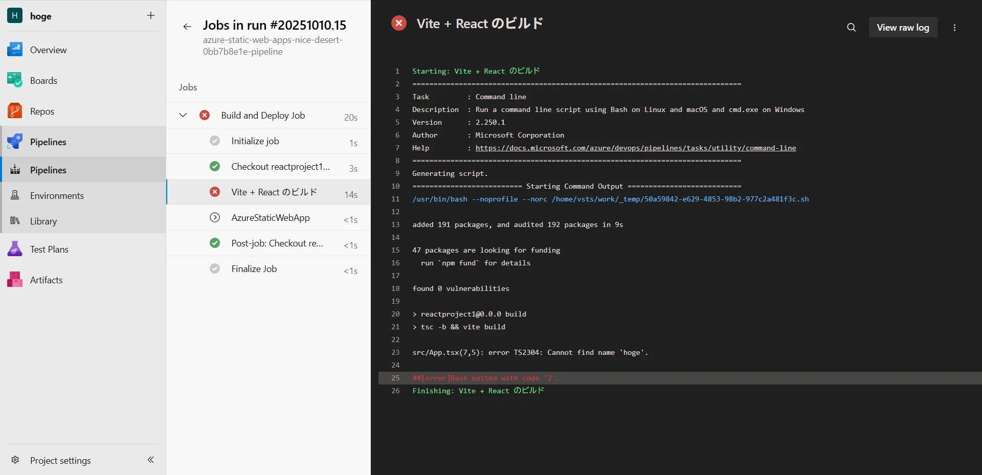982x475 pixels.
Task: Go back using the left arrow icon
Action: click(187, 27)
